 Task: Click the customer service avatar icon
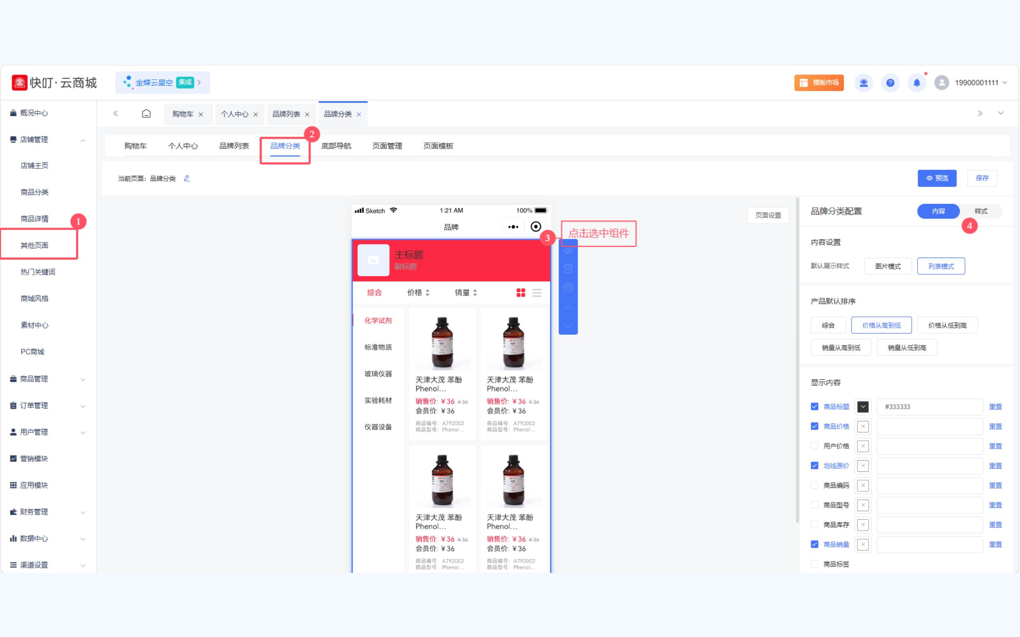(x=864, y=82)
